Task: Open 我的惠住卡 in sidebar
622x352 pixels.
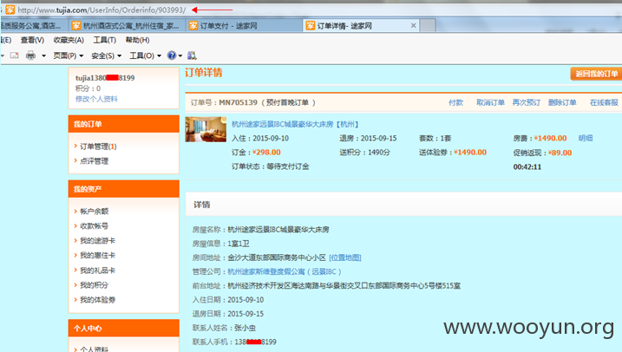Action: tap(97, 255)
